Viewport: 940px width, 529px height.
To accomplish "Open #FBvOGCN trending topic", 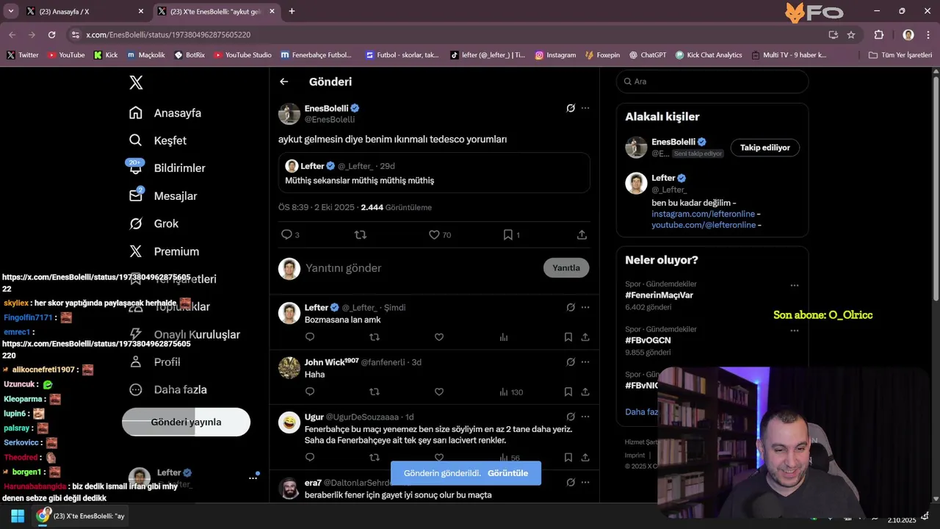I will 648,341.
